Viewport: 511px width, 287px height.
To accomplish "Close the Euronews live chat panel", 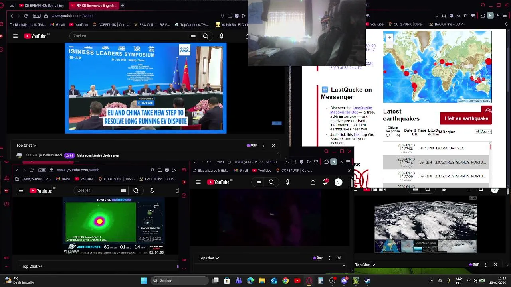I will click(273, 145).
